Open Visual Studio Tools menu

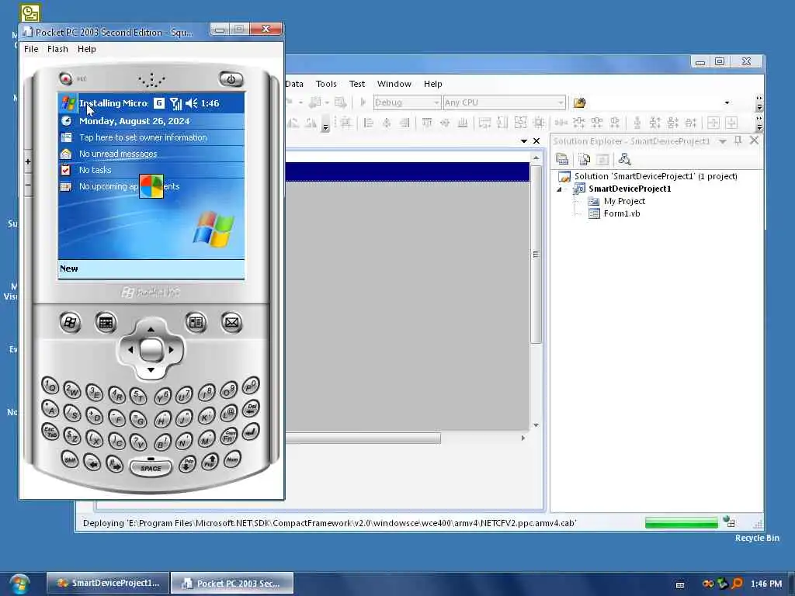coord(326,84)
